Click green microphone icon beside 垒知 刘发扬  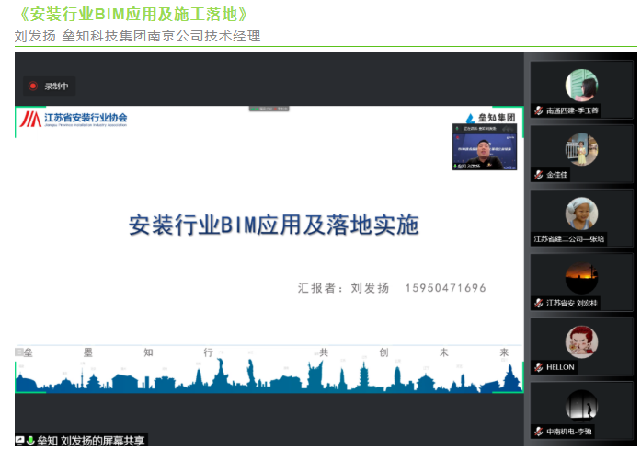[30, 441]
